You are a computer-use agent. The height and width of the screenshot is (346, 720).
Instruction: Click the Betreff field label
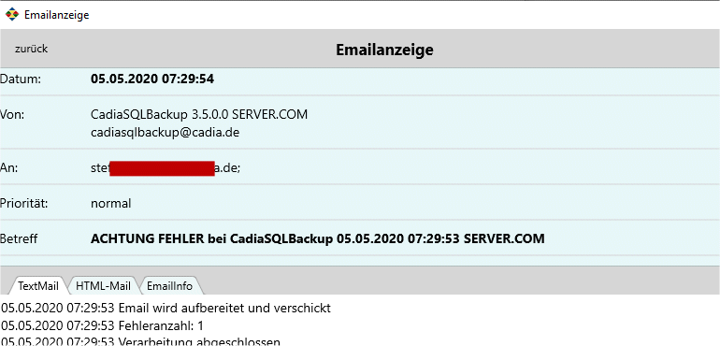pos(19,238)
